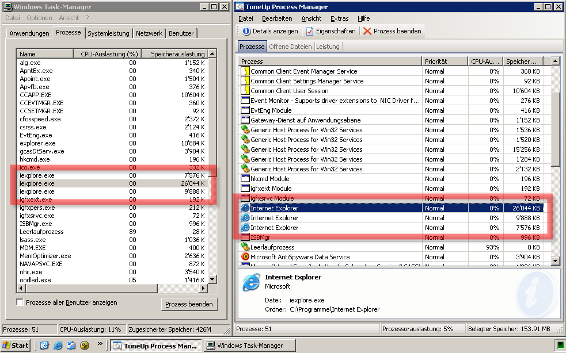Click scroll-down arrow of TuneUp process list

point(555,260)
